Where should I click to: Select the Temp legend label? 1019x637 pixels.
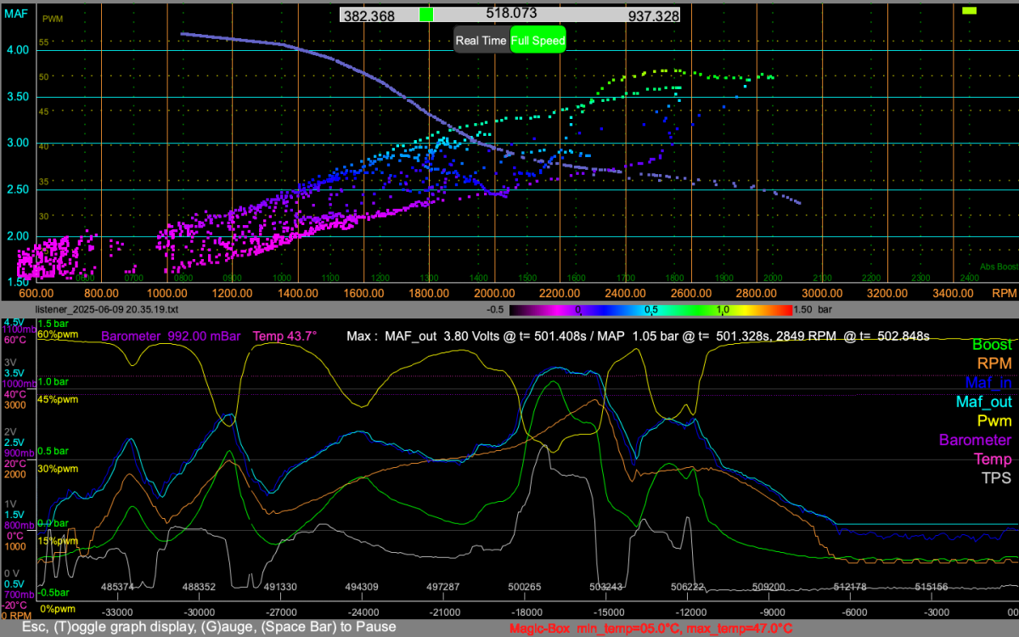click(992, 459)
